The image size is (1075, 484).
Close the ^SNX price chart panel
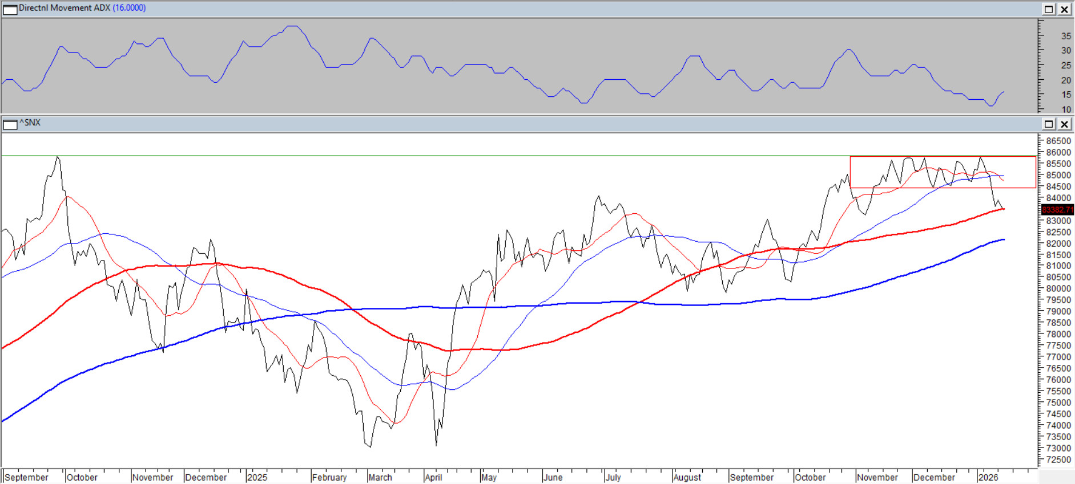tap(1065, 124)
